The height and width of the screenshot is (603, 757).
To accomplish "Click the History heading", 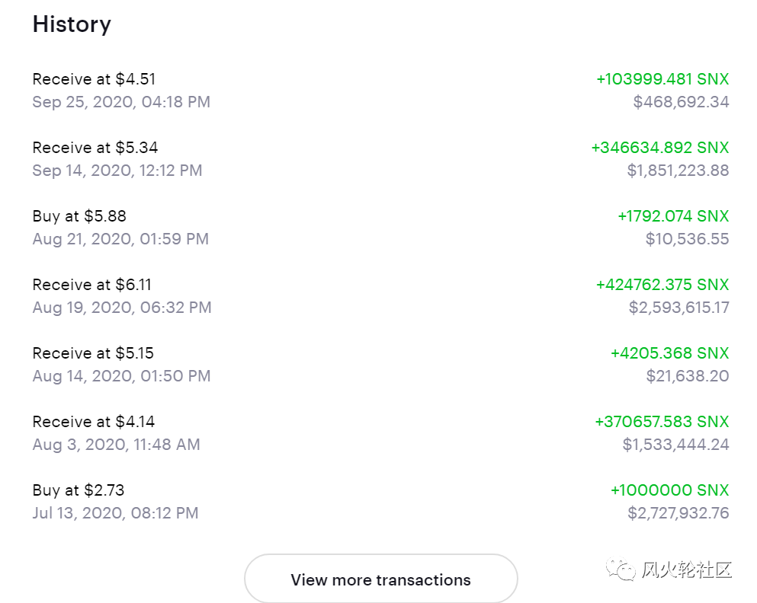I will point(72,24).
